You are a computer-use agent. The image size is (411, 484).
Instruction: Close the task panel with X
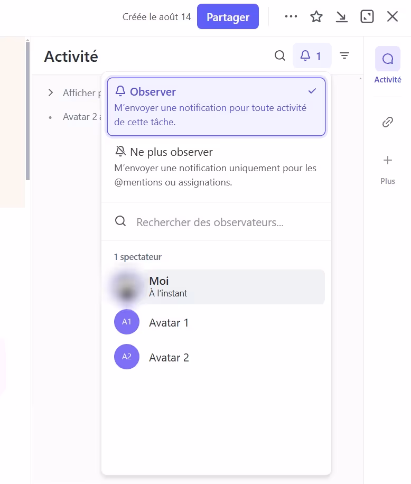click(x=392, y=17)
